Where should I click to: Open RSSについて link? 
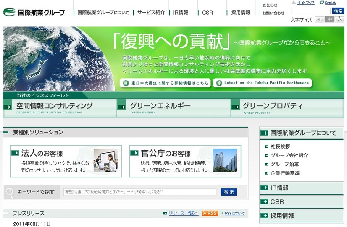[x=235, y=213]
